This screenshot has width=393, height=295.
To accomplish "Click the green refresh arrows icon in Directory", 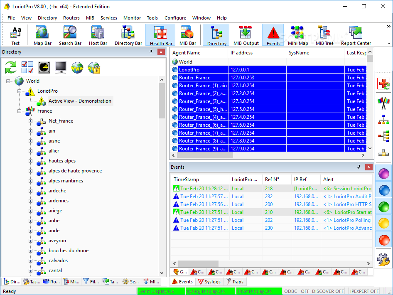I will (11, 67).
